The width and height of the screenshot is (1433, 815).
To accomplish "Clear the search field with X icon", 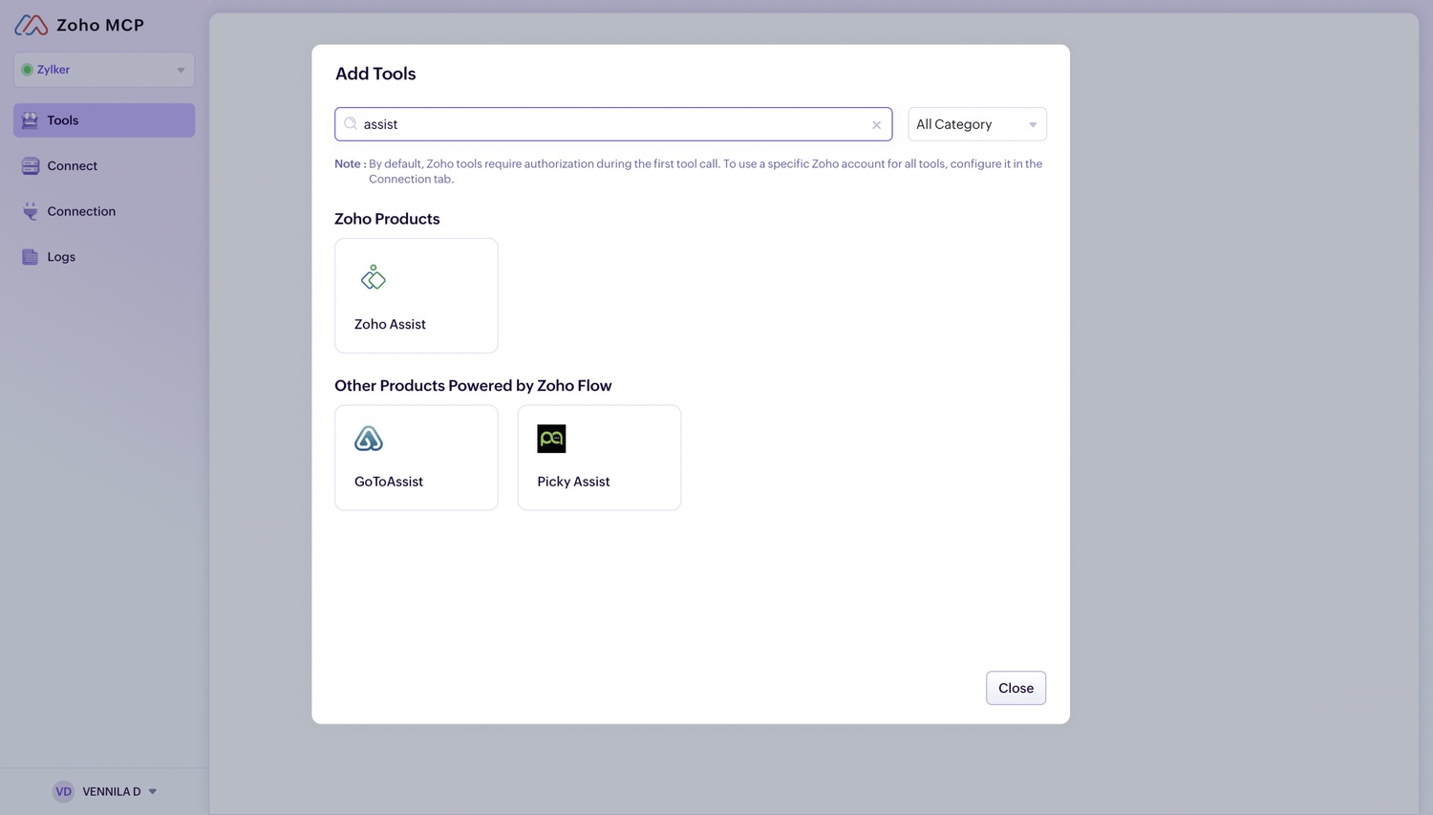I will pos(876,125).
